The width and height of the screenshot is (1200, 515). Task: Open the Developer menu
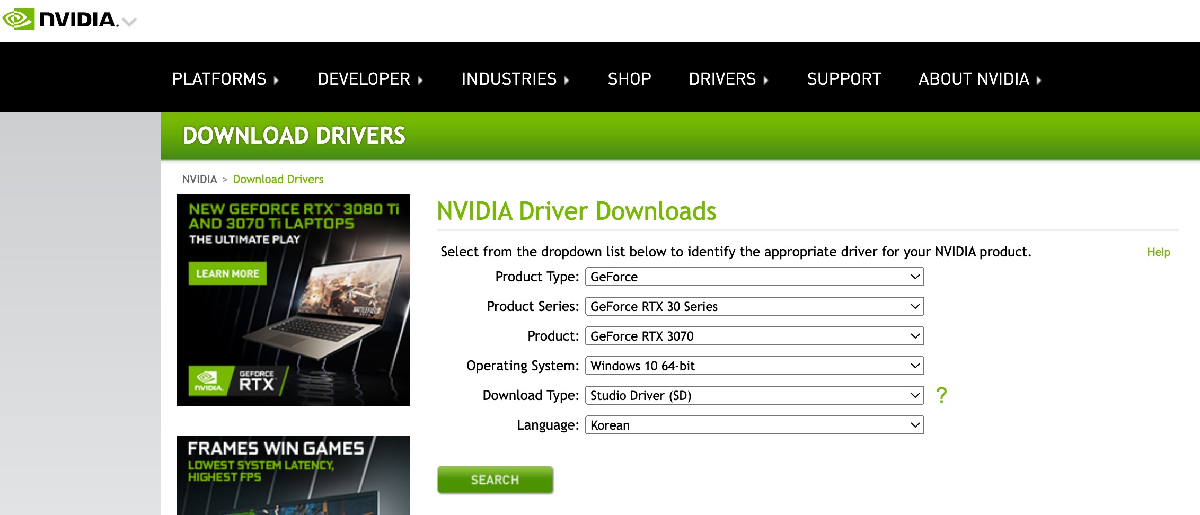pos(370,79)
